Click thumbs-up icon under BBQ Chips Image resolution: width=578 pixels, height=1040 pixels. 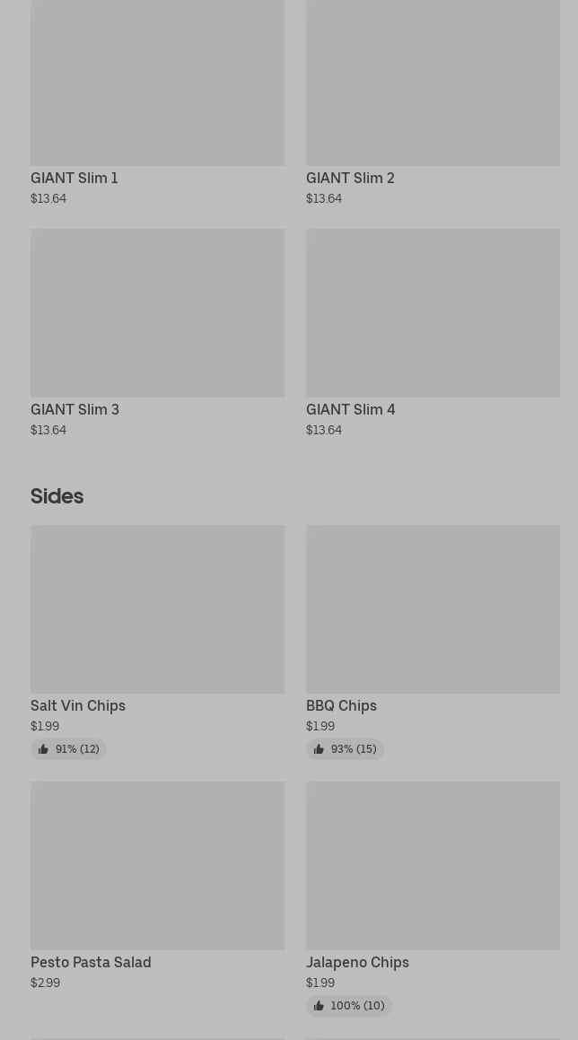point(319,749)
